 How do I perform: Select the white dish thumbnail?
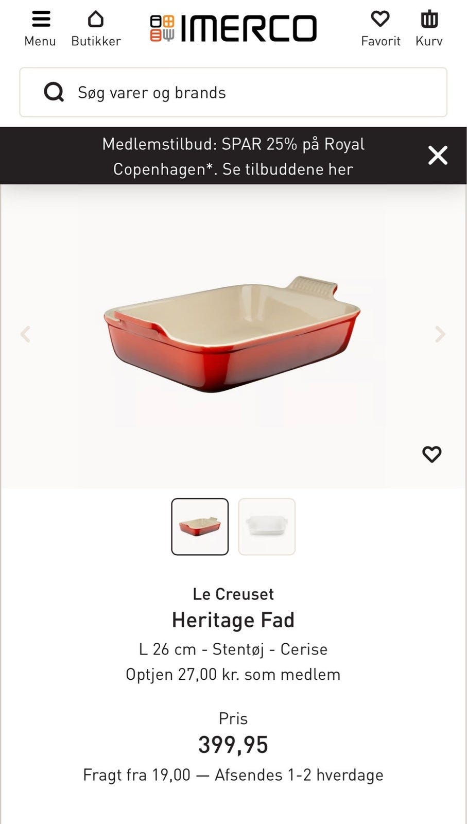point(267,526)
